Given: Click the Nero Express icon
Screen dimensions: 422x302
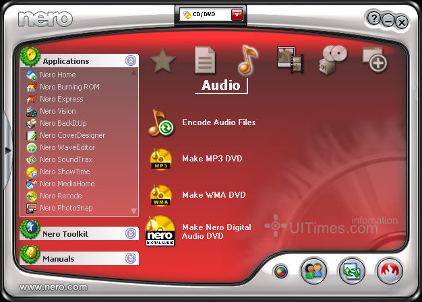Looking at the screenshot, I should point(32,99).
